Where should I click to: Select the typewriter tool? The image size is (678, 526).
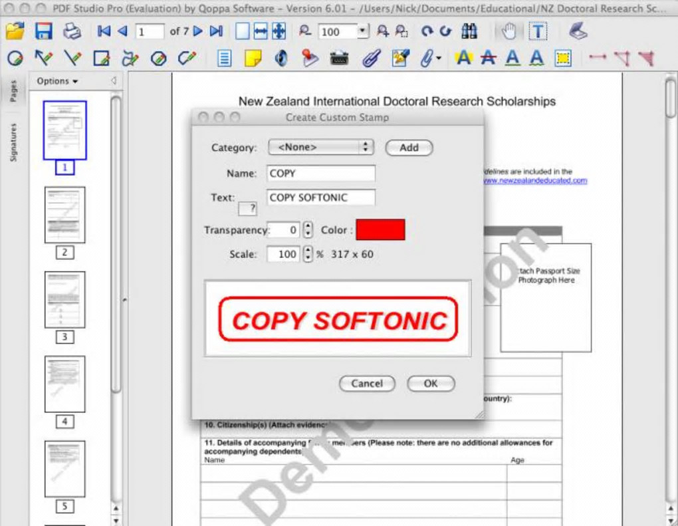click(x=339, y=58)
